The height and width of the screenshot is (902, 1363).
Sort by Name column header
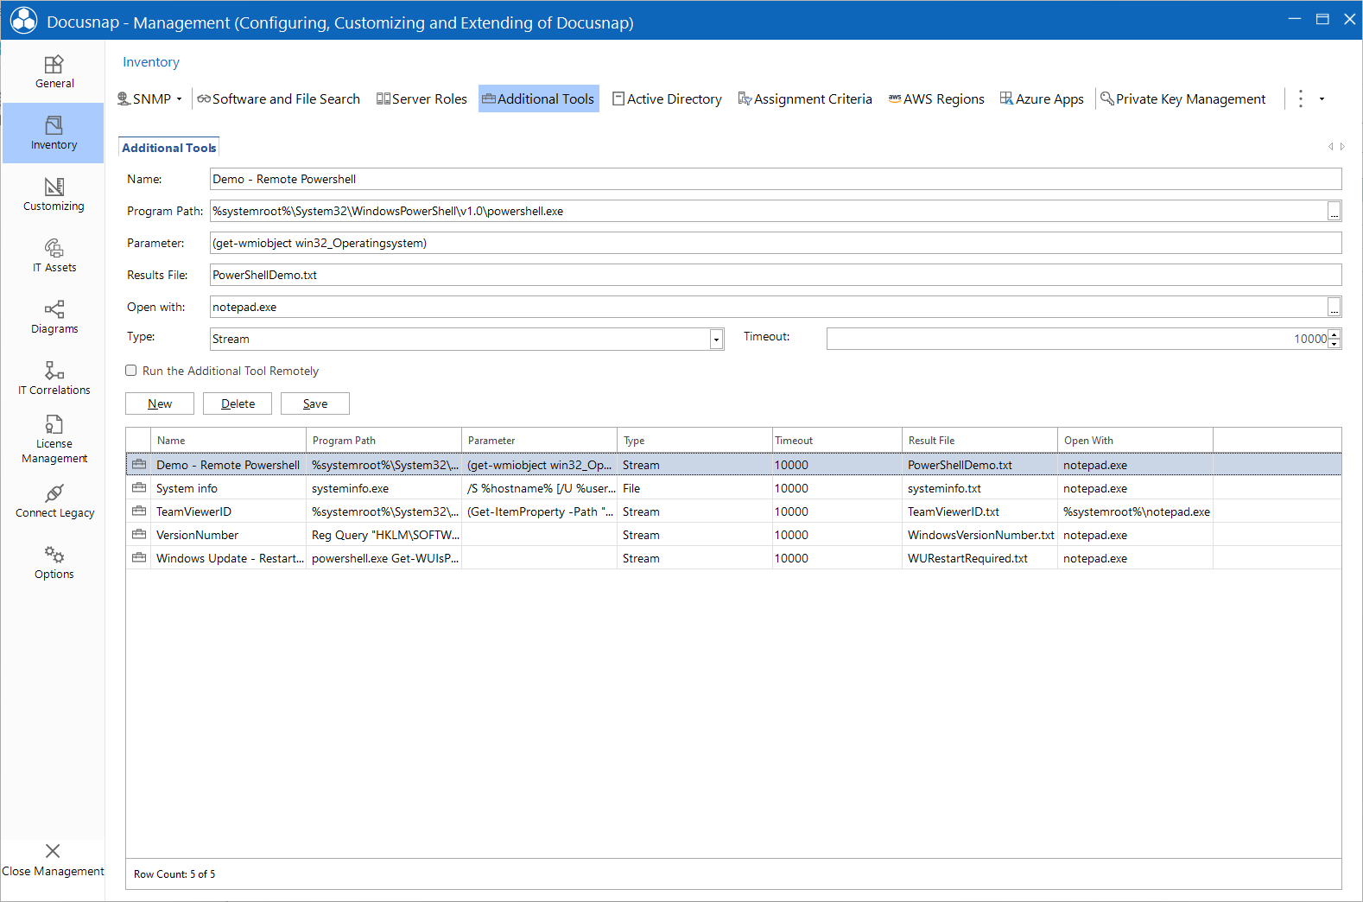click(229, 440)
